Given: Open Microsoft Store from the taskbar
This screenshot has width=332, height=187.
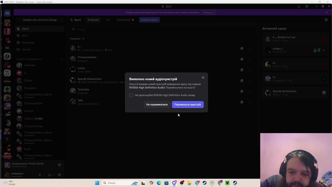Looking at the screenshot, I should 167,183.
